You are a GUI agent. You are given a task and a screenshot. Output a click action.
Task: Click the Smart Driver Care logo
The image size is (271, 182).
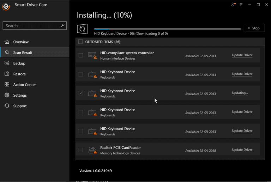pos(6,6)
